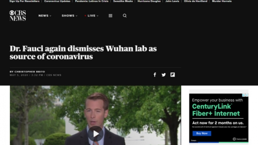
Task: Expand the News dropdown menu
Action: pyautogui.click(x=45, y=16)
